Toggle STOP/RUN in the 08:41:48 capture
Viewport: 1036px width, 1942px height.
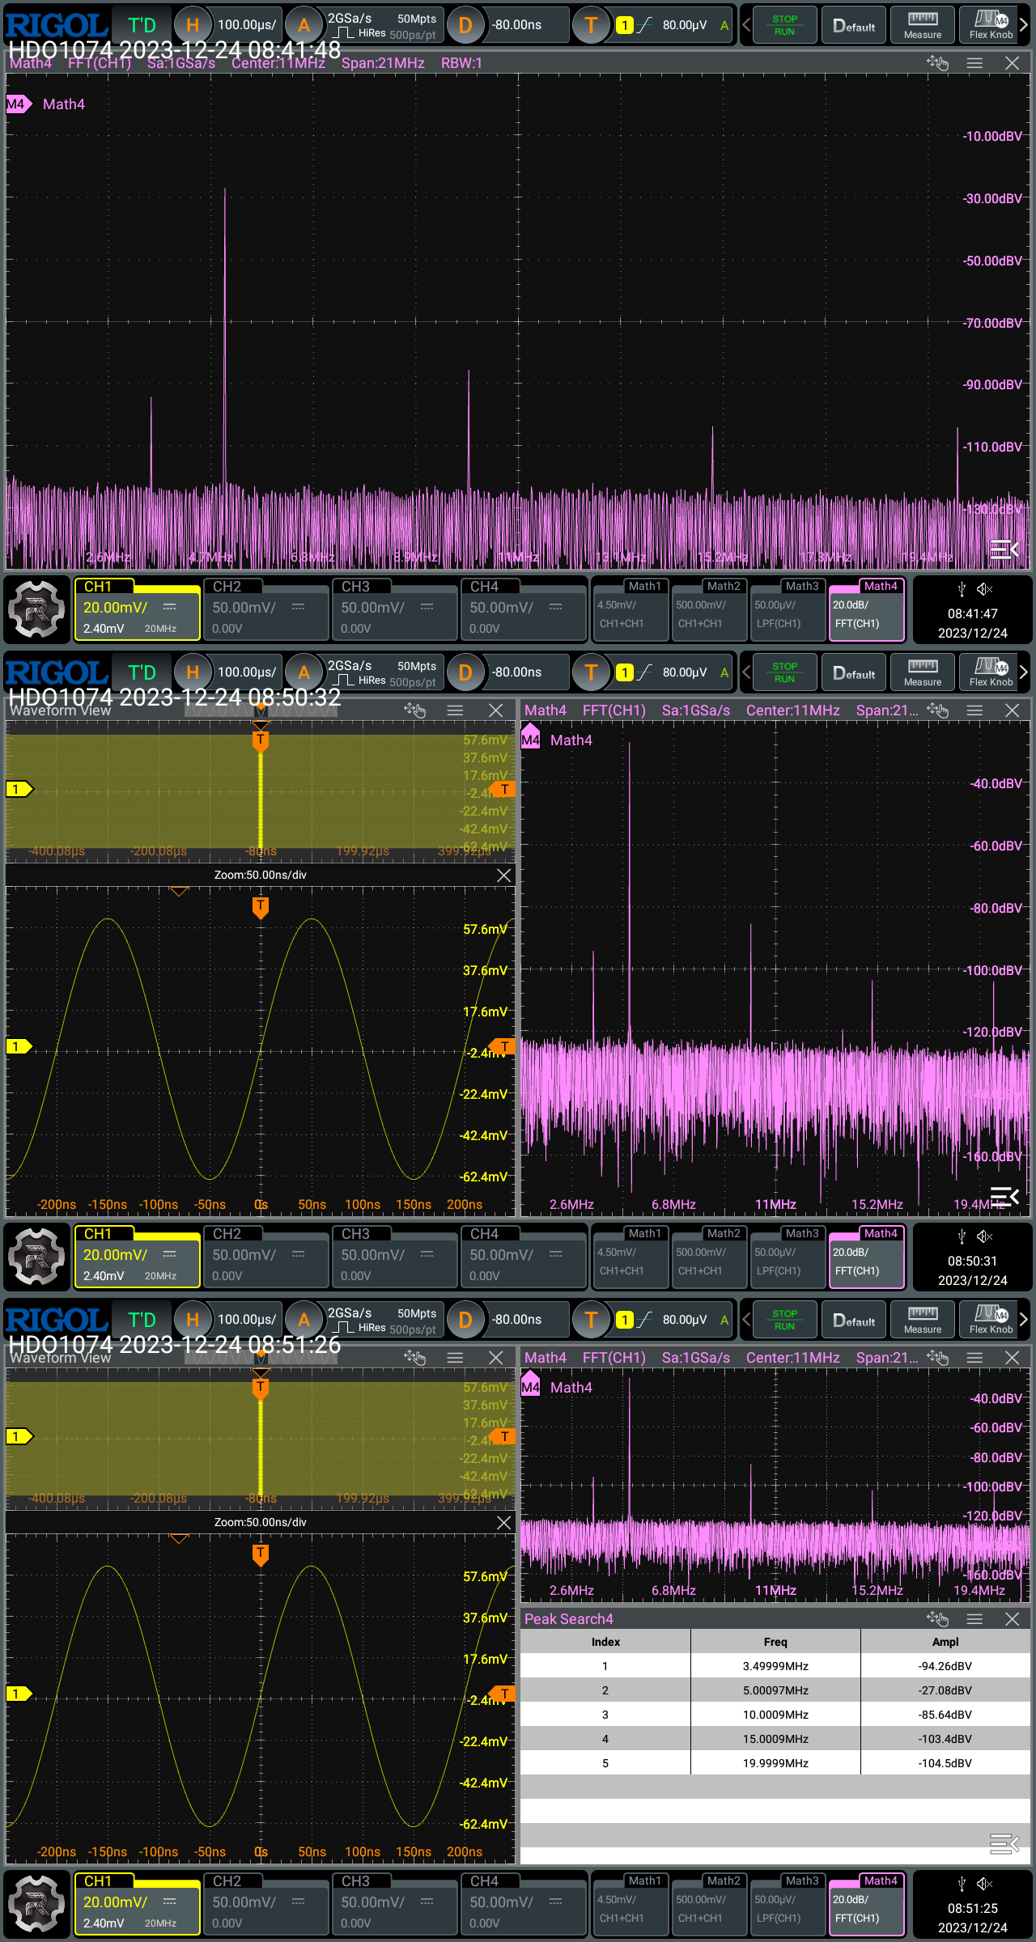[x=784, y=25]
